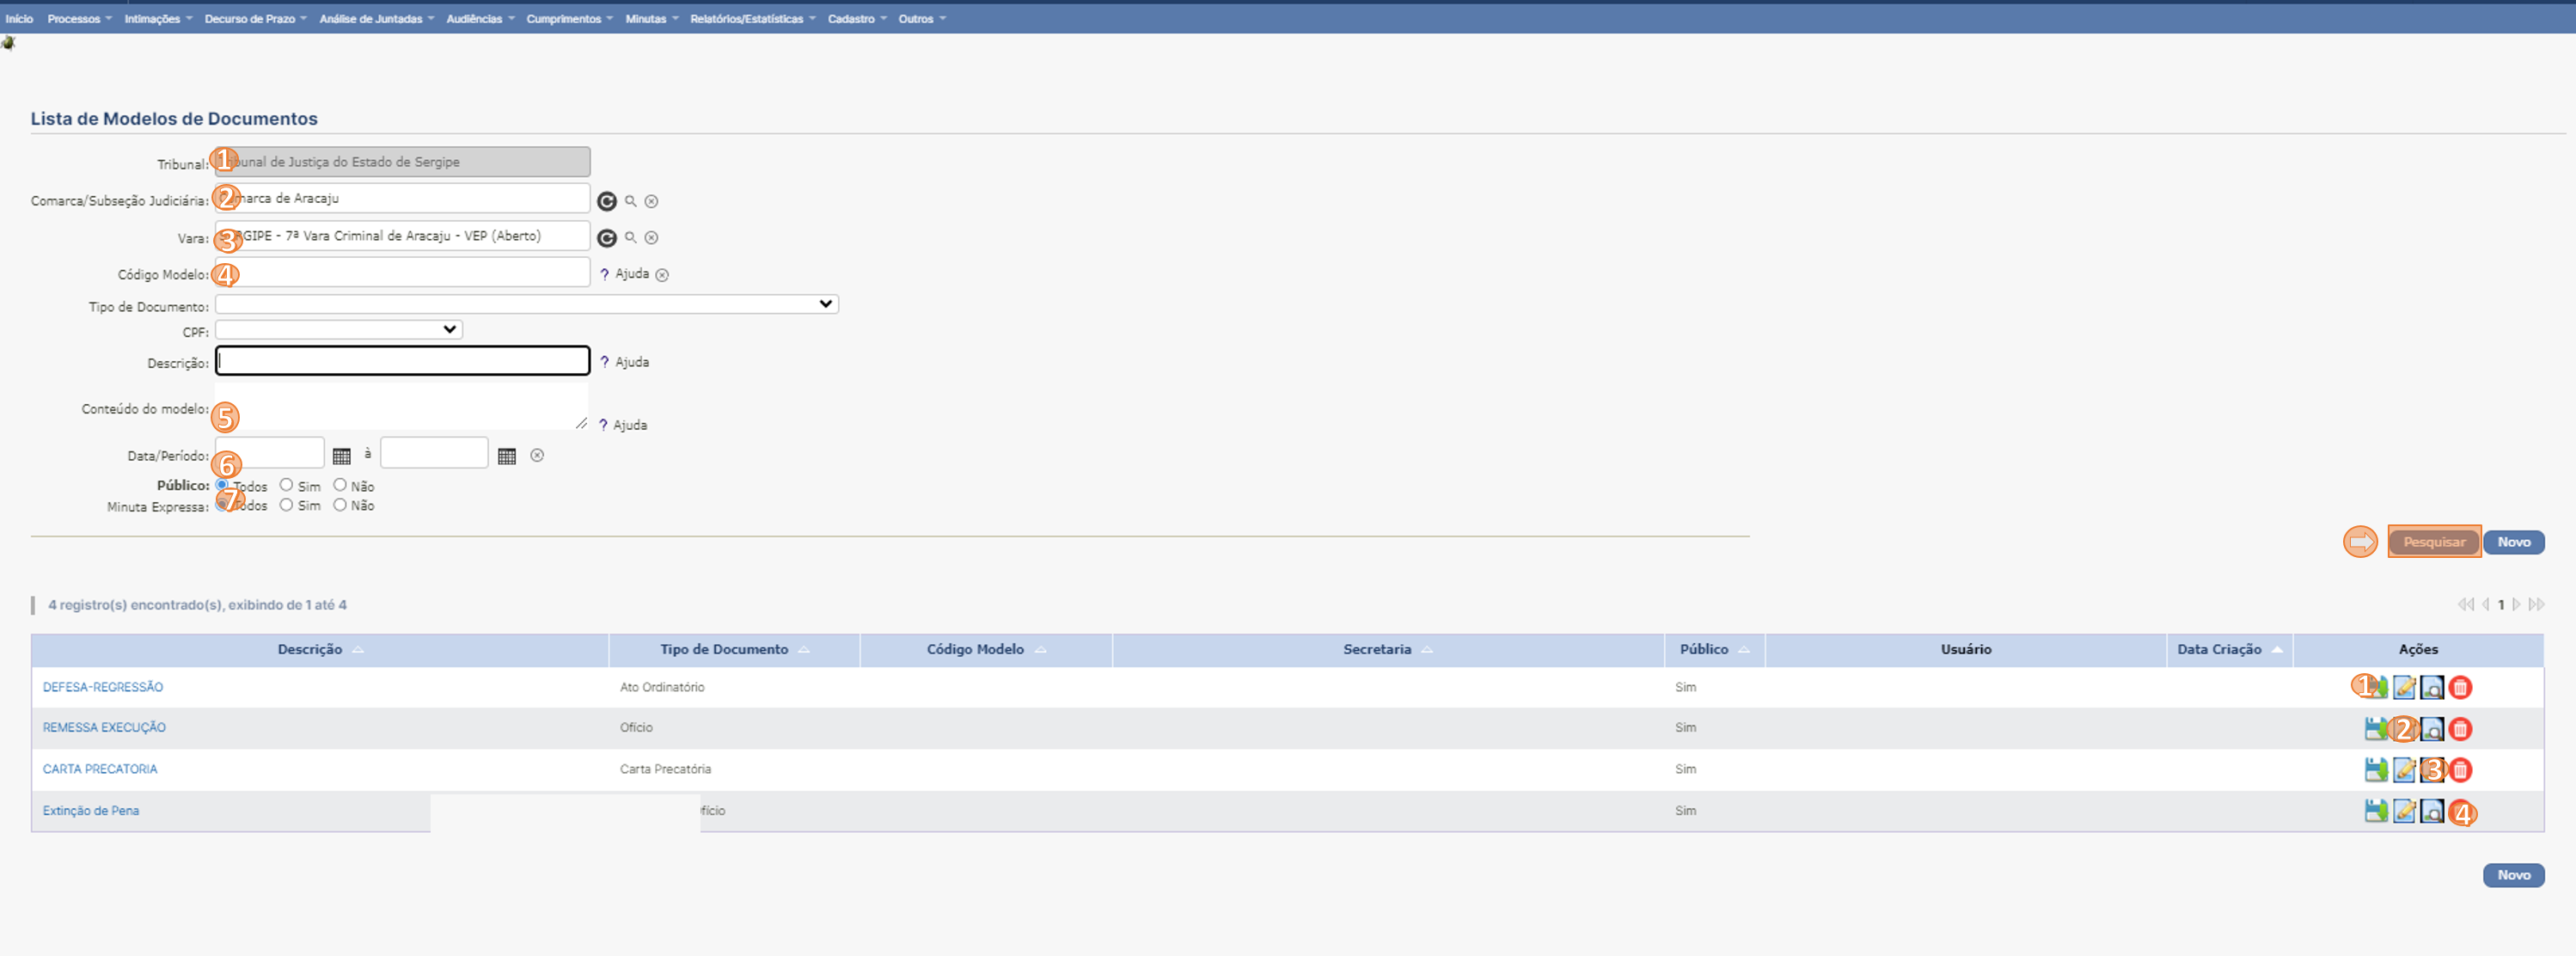Open the CARTA PRECATORIA link

pyautogui.click(x=100, y=769)
